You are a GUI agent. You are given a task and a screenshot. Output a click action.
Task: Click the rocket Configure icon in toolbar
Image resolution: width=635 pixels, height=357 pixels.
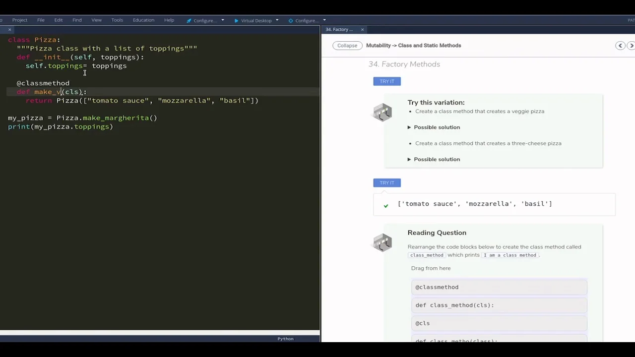tap(189, 20)
